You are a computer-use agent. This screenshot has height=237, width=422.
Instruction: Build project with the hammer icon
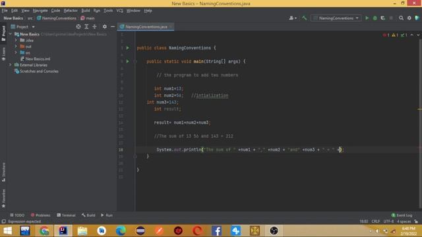tap(305, 18)
